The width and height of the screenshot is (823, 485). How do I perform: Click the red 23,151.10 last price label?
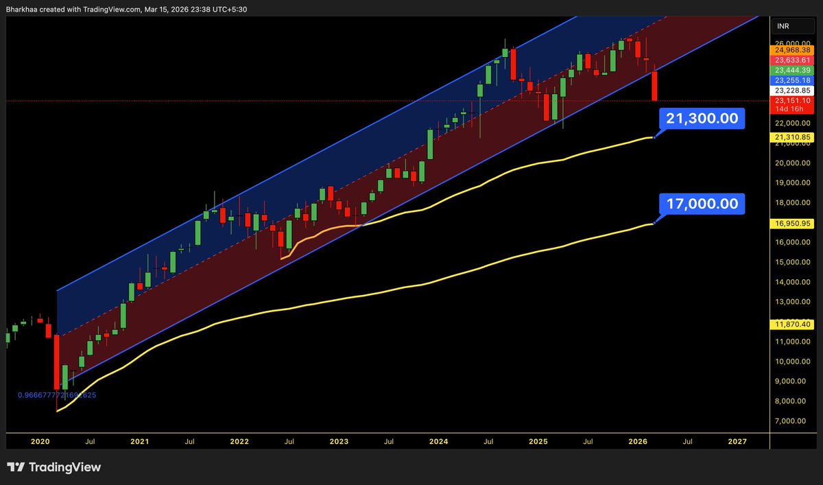[792, 101]
